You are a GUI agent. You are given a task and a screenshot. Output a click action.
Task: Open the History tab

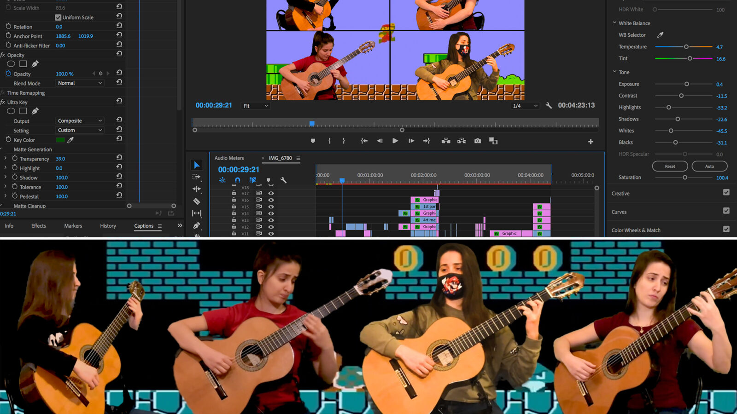pos(108,226)
